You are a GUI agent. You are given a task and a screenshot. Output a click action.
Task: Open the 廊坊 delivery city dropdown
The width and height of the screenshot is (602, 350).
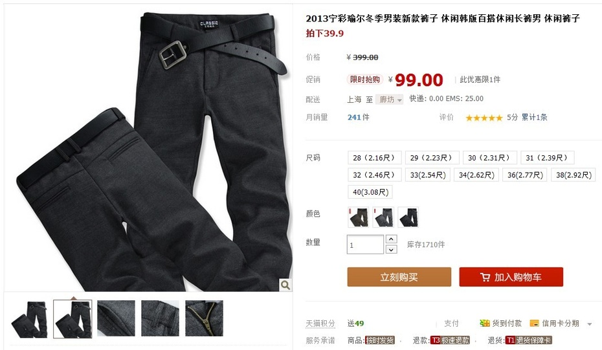click(x=389, y=100)
